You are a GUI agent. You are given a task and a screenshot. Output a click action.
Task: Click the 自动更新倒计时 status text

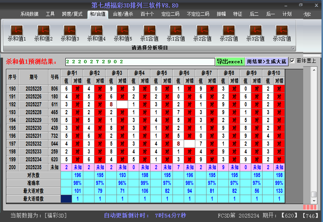point(145,216)
